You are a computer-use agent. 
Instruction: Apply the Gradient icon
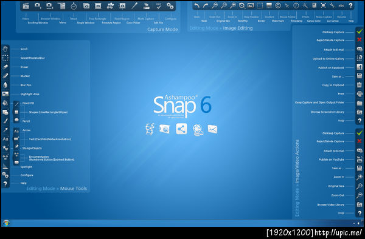[269, 5]
